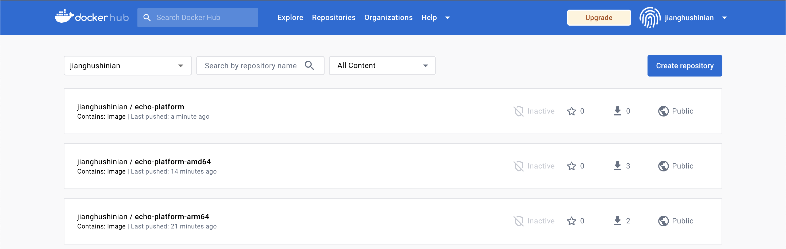Click the Inactive shield icon for echo-platform
The height and width of the screenshot is (249, 786).
click(518, 111)
